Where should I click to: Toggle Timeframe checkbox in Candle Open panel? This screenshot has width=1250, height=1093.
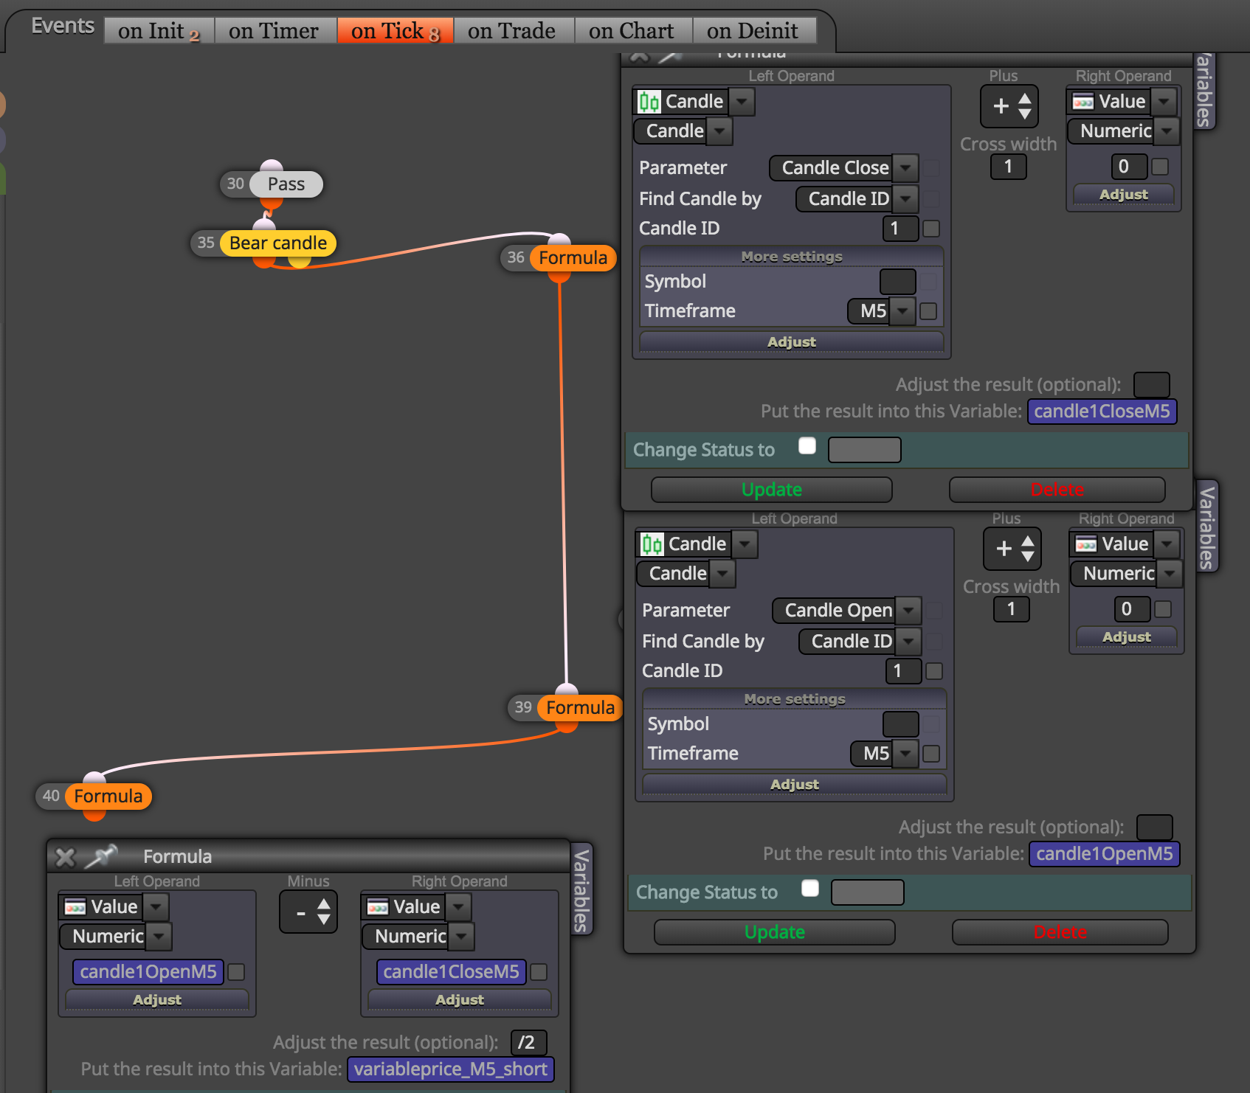click(x=931, y=754)
